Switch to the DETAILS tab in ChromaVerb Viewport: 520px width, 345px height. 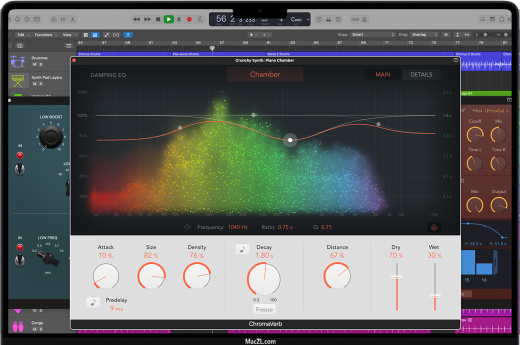(x=421, y=74)
